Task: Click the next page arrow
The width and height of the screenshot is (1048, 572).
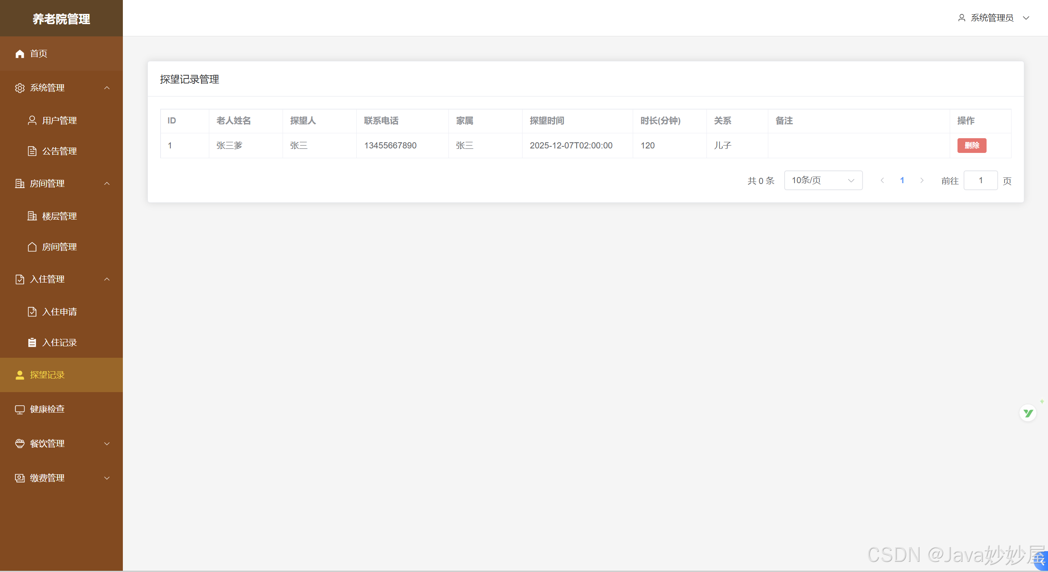Action: pos(922,180)
